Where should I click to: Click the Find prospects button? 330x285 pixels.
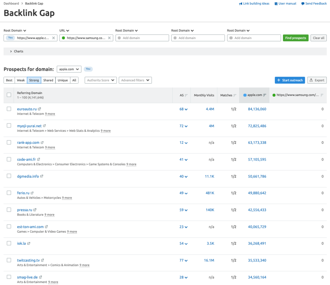(x=296, y=38)
